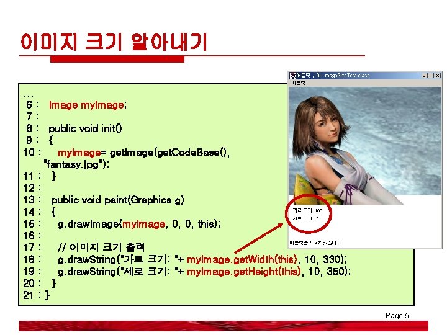Click the '세로 크기' output line in applet
This screenshot has height=335, width=447.
(307, 218)
